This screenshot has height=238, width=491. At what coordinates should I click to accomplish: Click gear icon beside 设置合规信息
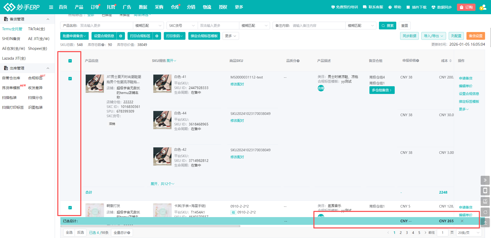tap(121, 36)
